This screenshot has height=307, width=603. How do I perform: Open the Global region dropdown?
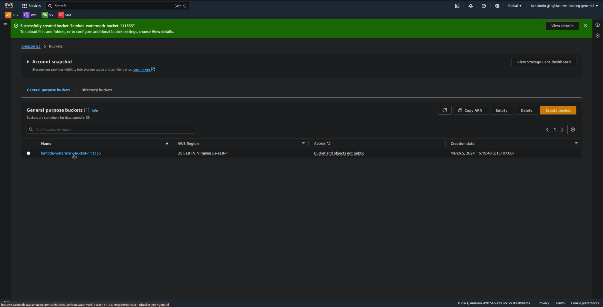click(515, 6)
